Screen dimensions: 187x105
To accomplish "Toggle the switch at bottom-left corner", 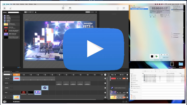I will click(5, 102).
